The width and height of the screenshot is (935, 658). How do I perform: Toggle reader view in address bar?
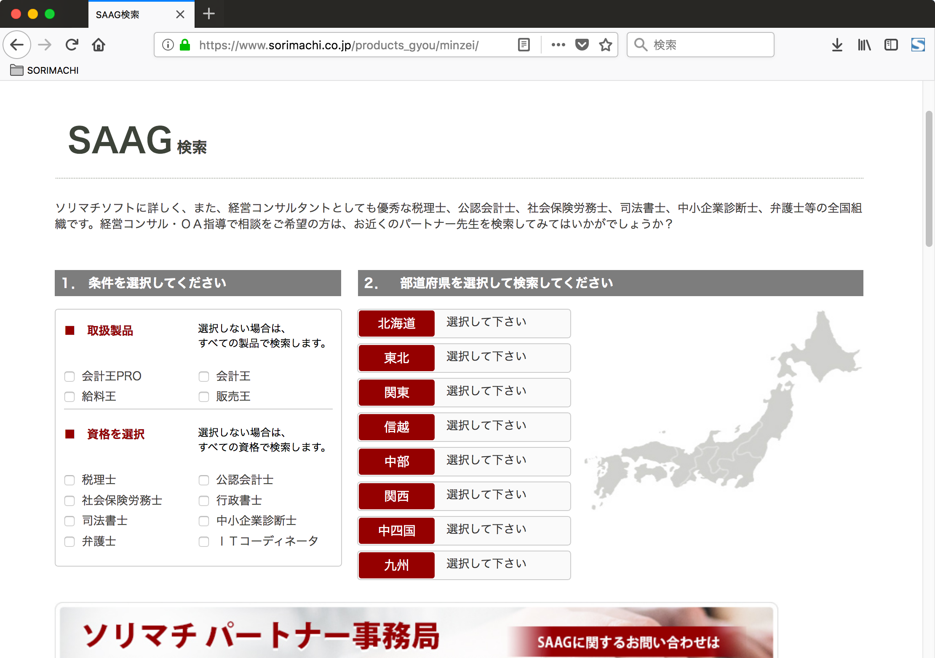[x=524, y=45]
